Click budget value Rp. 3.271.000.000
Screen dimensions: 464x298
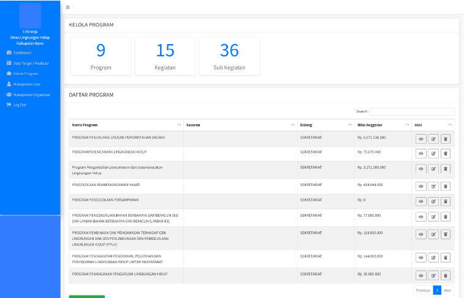(x=371, y=168)
